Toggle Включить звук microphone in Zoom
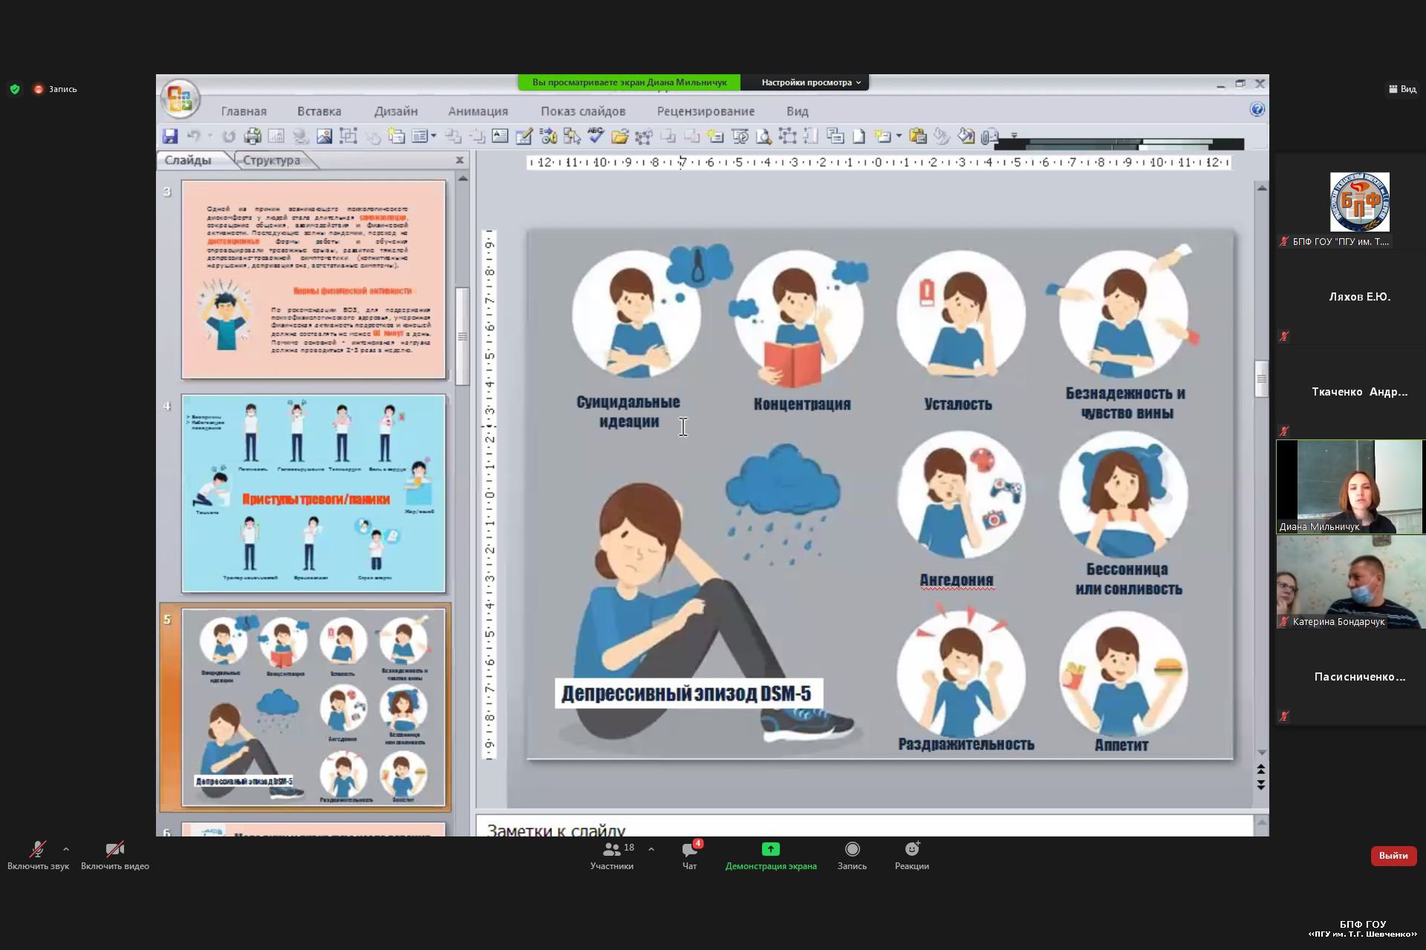1426x950 pixels. click(38, 856)
